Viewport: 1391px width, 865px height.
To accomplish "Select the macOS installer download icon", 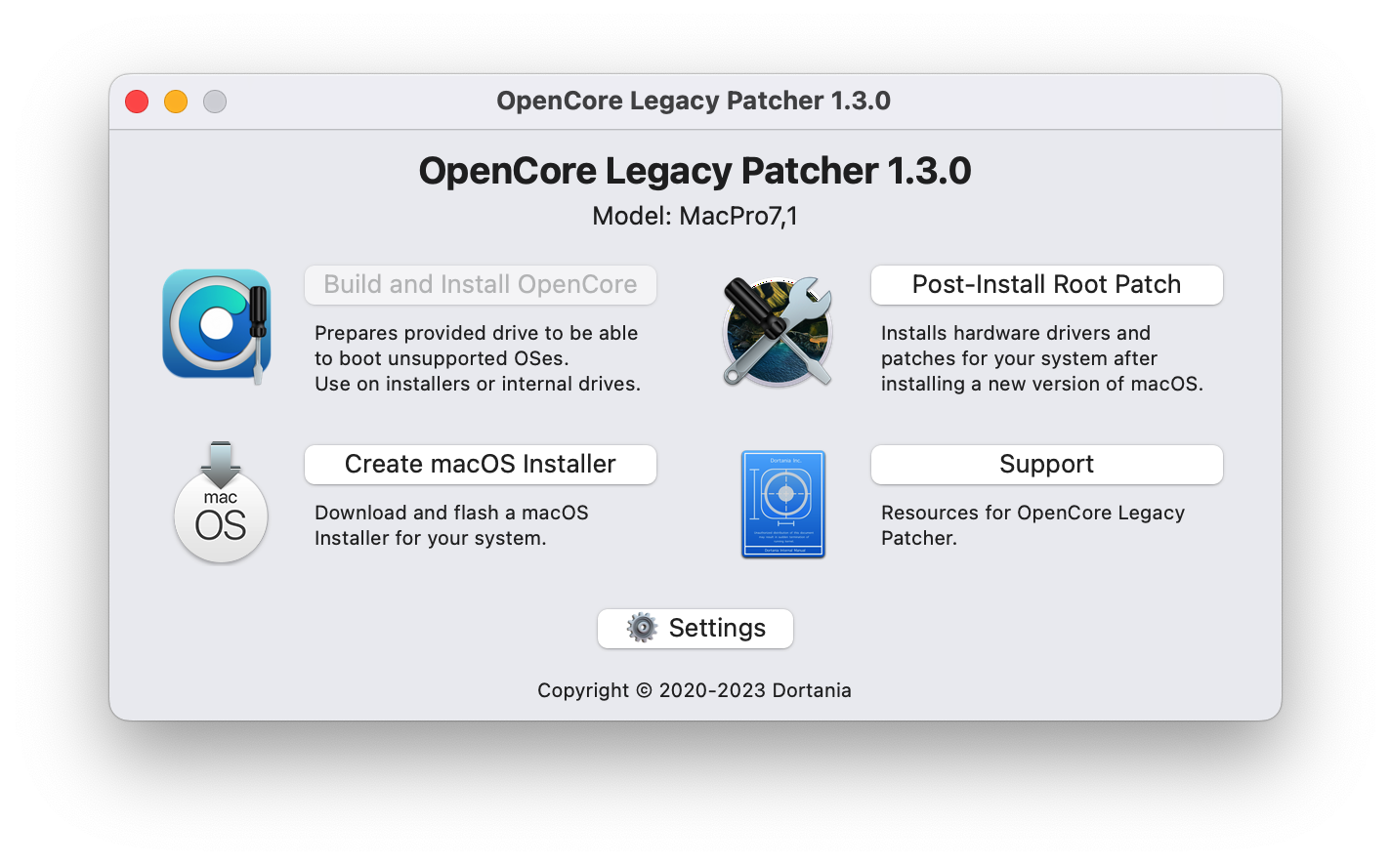I will (221, 502).
